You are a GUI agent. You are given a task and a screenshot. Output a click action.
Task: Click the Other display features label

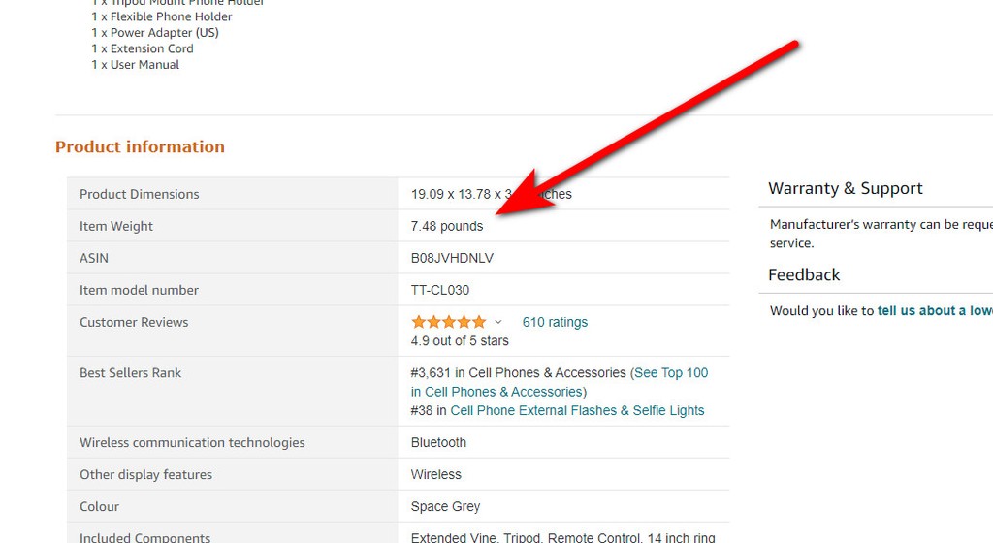145,475
